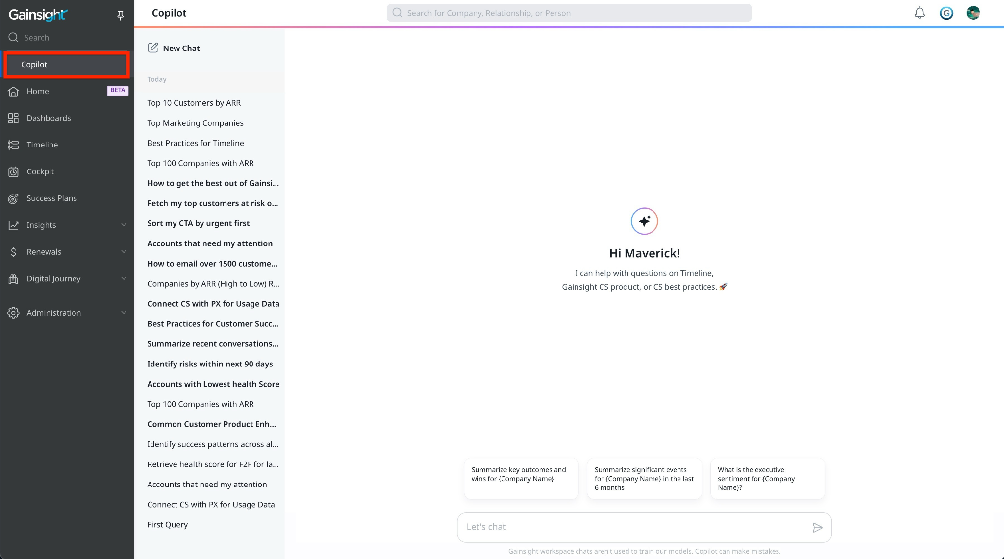Click the global search magnifier icon
This screenshot has width=1004, height=559.
(398, 13)
